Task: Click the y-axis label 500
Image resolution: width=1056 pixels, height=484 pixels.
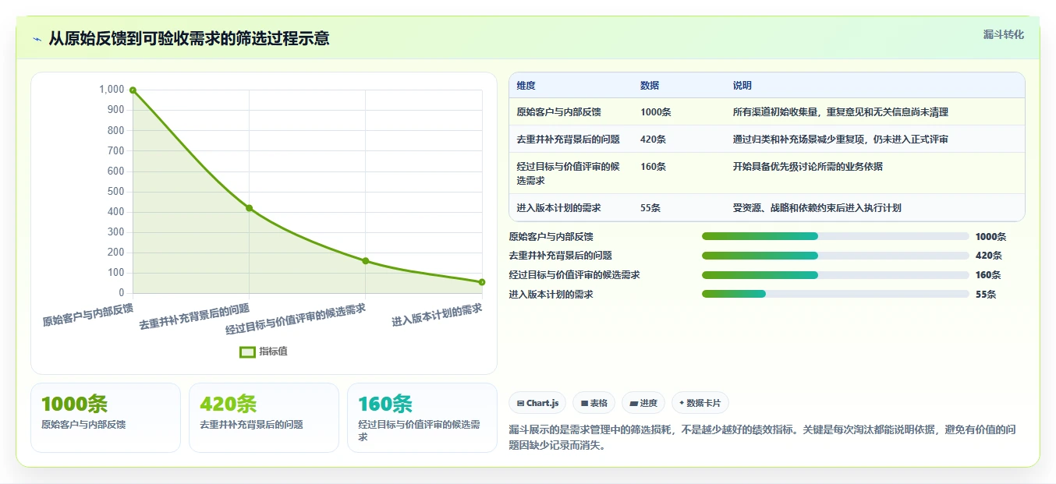Action: (116, 192)
